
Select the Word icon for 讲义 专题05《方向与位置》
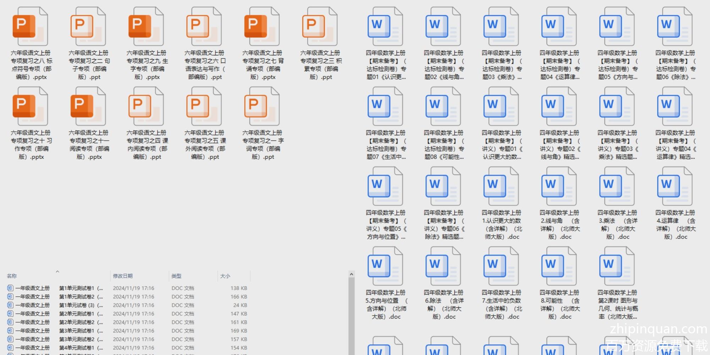[385, 186]
